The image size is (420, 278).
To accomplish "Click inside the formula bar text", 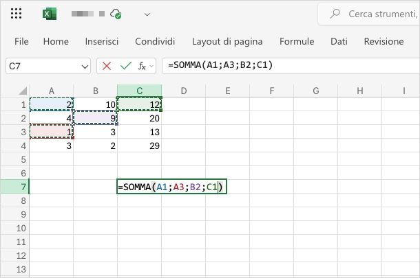I will 220,65.
